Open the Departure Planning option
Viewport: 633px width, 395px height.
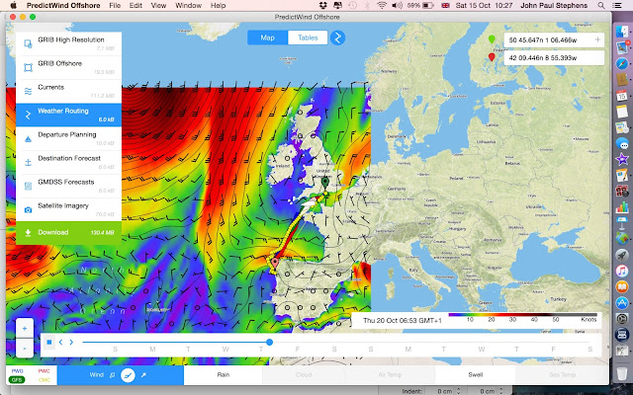tap(68, 138)
